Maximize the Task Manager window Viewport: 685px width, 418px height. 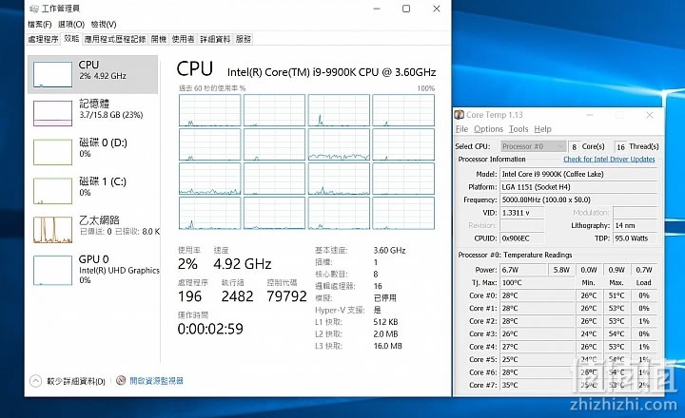tap(406, 9)
